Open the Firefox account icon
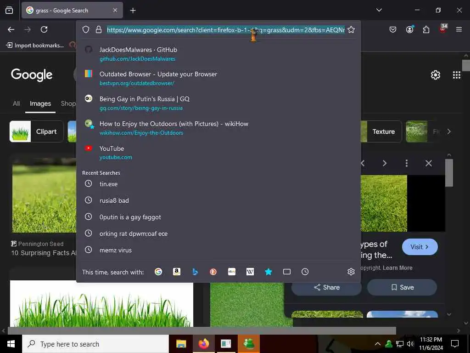This screenshot has width=470, height=353. coord(409,29)
